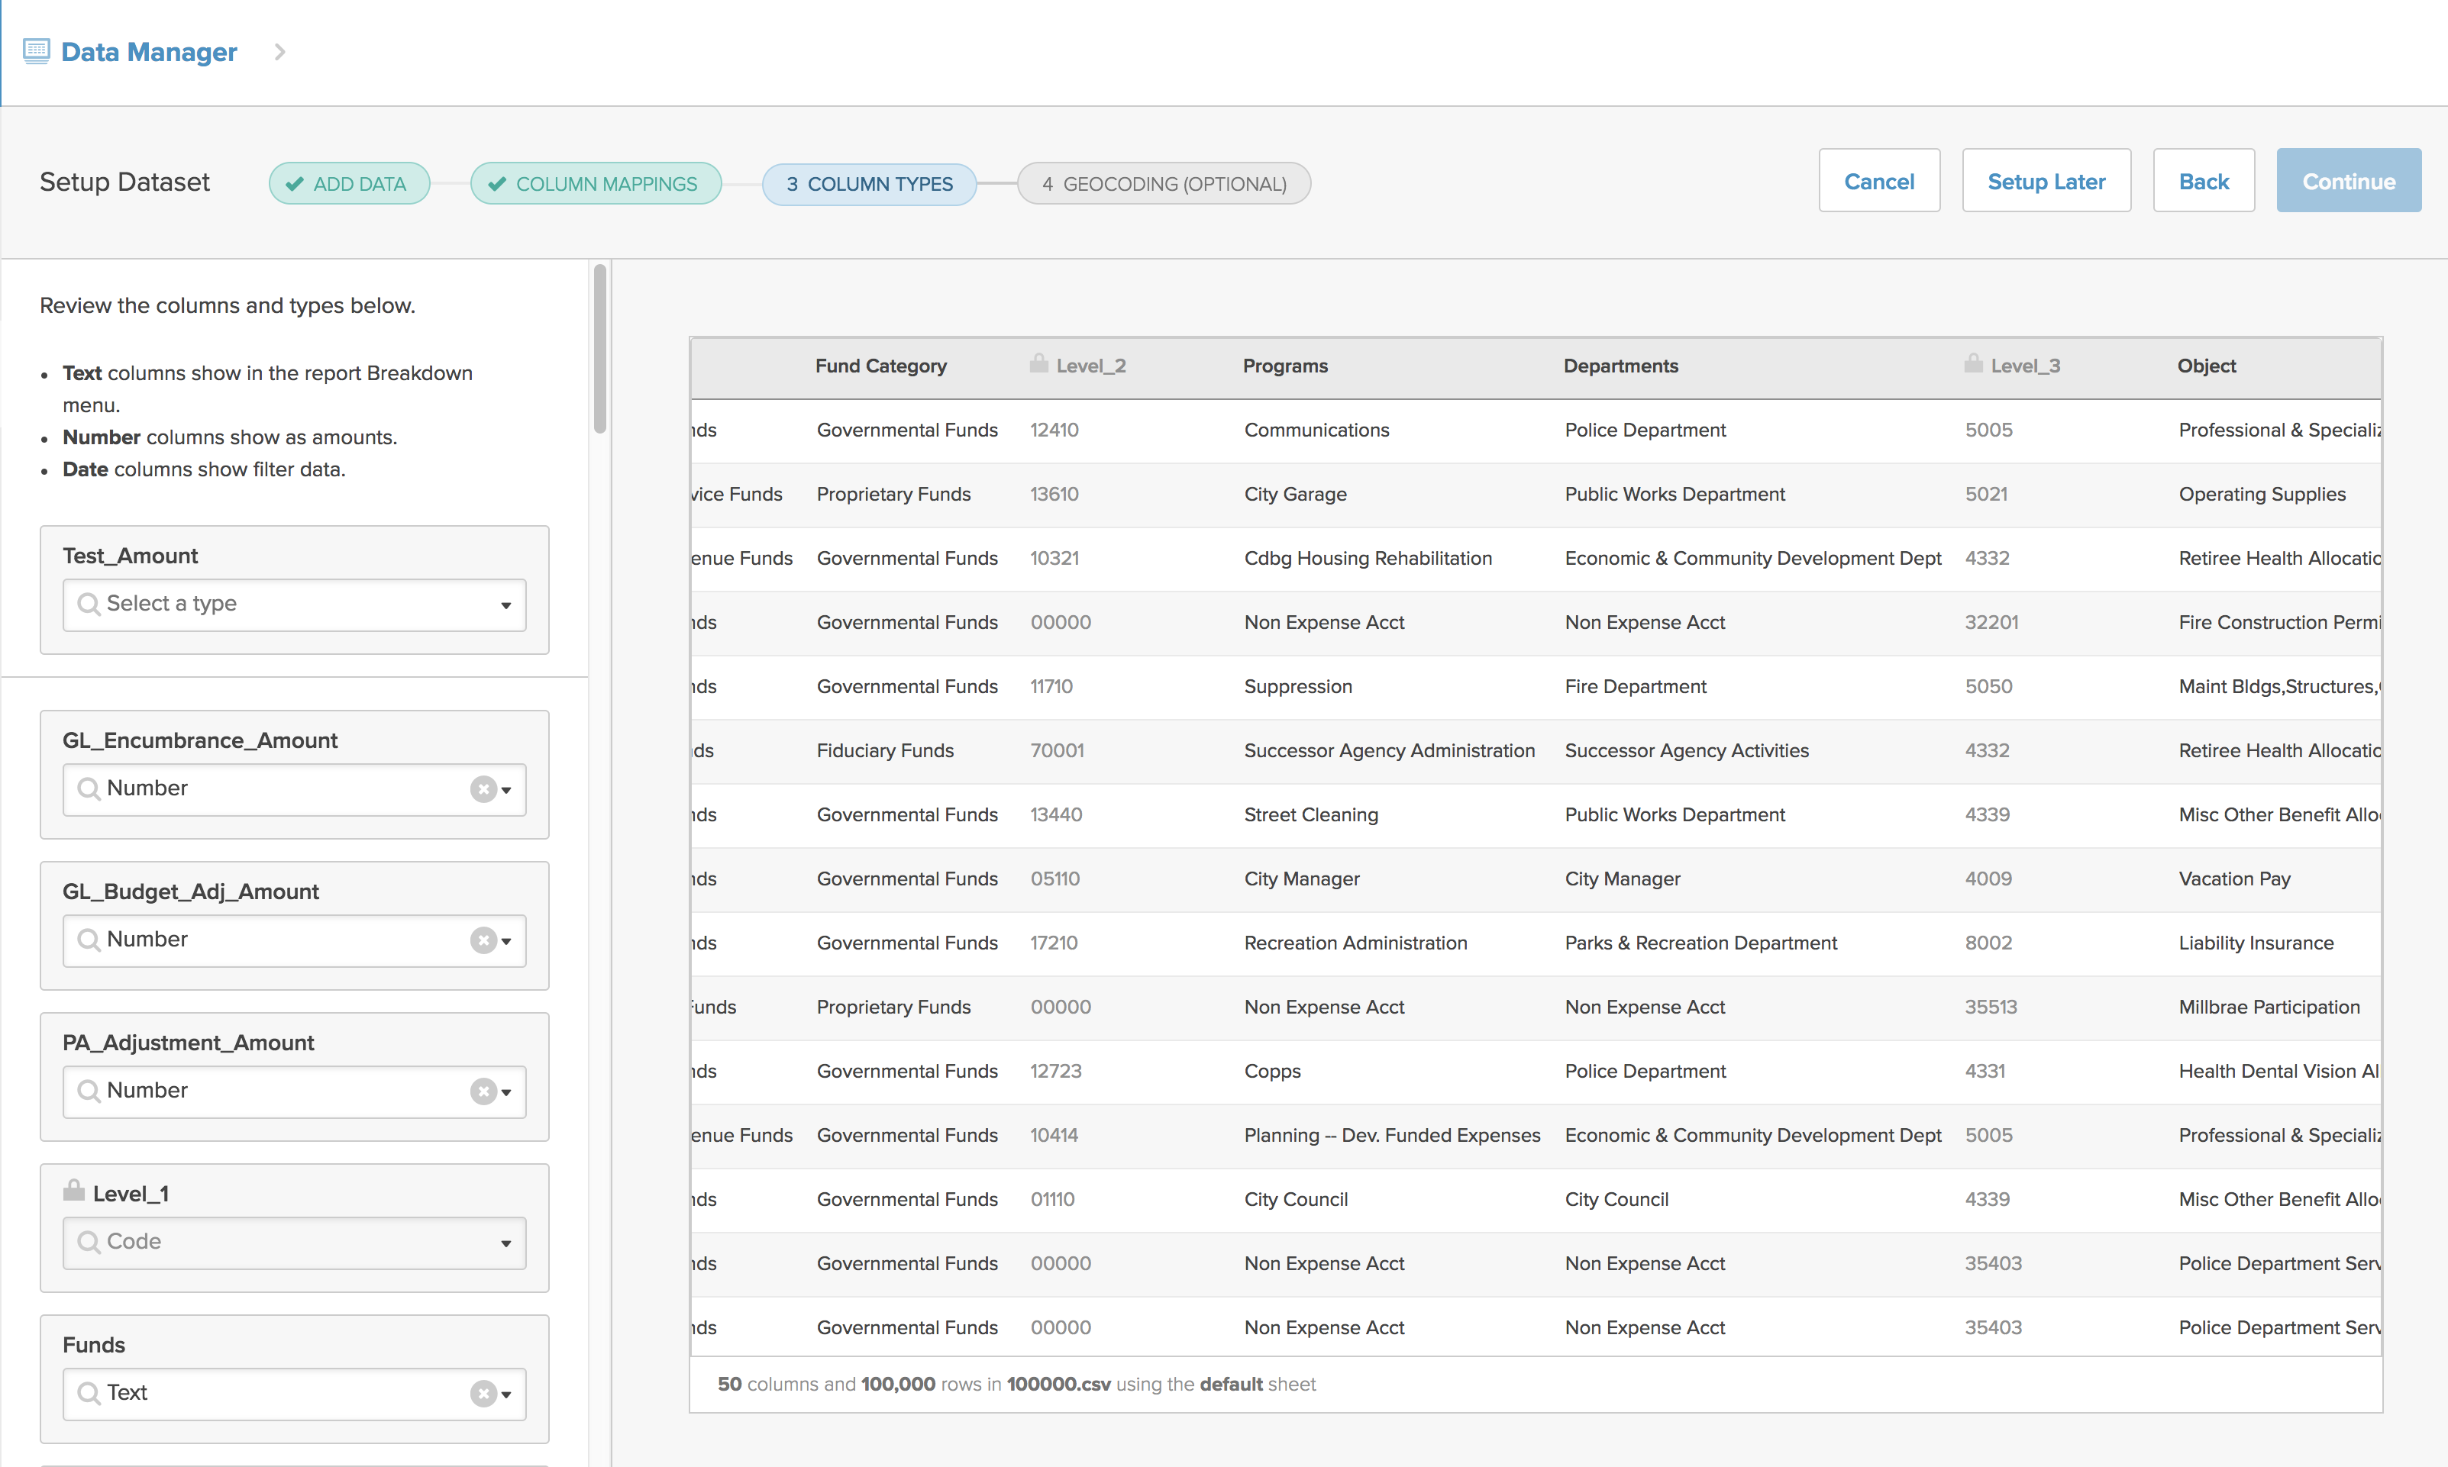Click the checkmark on Add Data step

(x=295, y=184)
